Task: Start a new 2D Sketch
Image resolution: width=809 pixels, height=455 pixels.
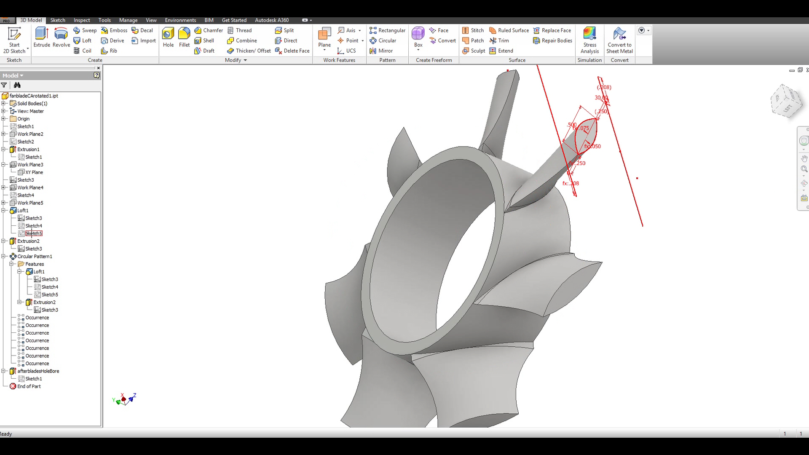Action: [14, 40]
